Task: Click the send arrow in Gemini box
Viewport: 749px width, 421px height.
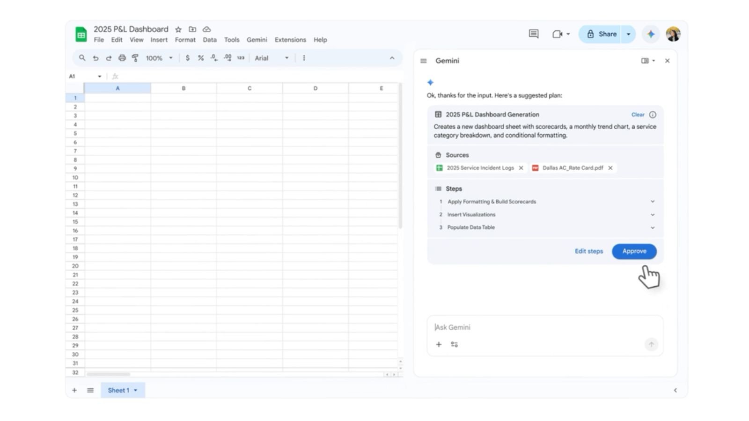Action: click(x=651, y=344)
